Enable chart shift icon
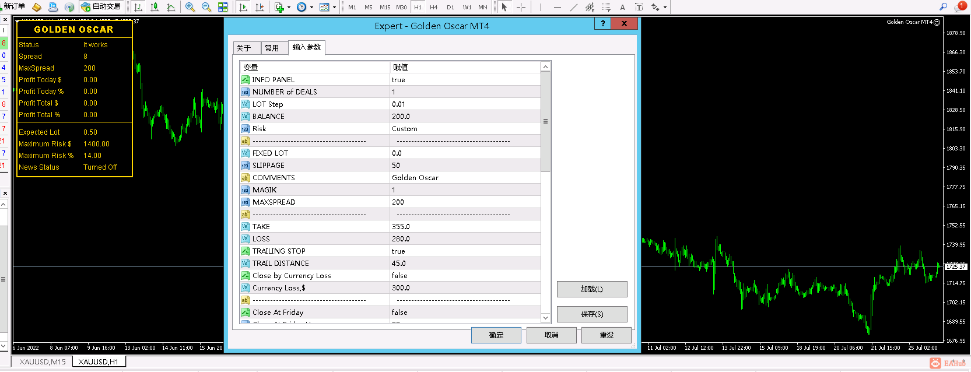 [x=260, y=7]
